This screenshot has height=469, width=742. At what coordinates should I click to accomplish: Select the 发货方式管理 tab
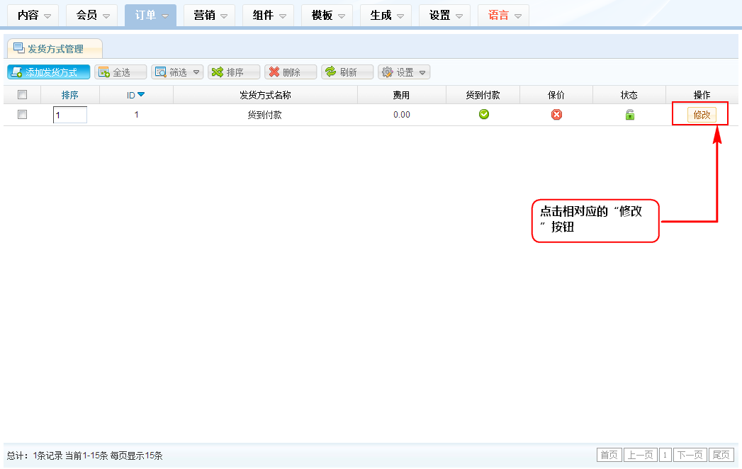55,49
